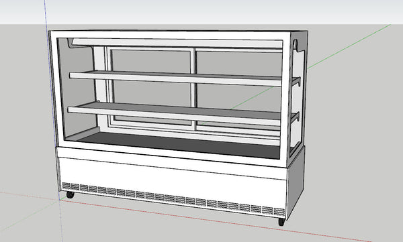
Task: Click the left caster wheel under the cabinet
Action: coord(70,195)
